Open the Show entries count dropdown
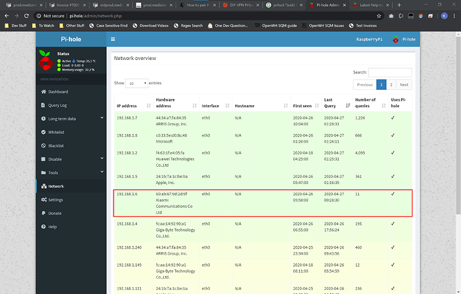This screenshot has width=461, height=294. coord(137,83)
